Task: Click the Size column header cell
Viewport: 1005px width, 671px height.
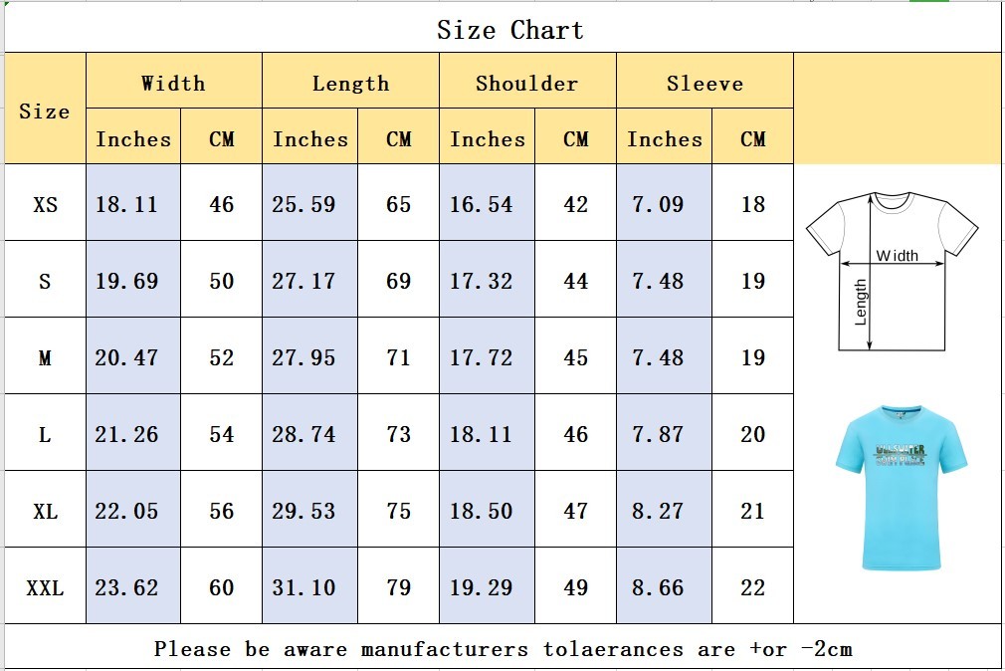Action: click(x=45, y=109)
